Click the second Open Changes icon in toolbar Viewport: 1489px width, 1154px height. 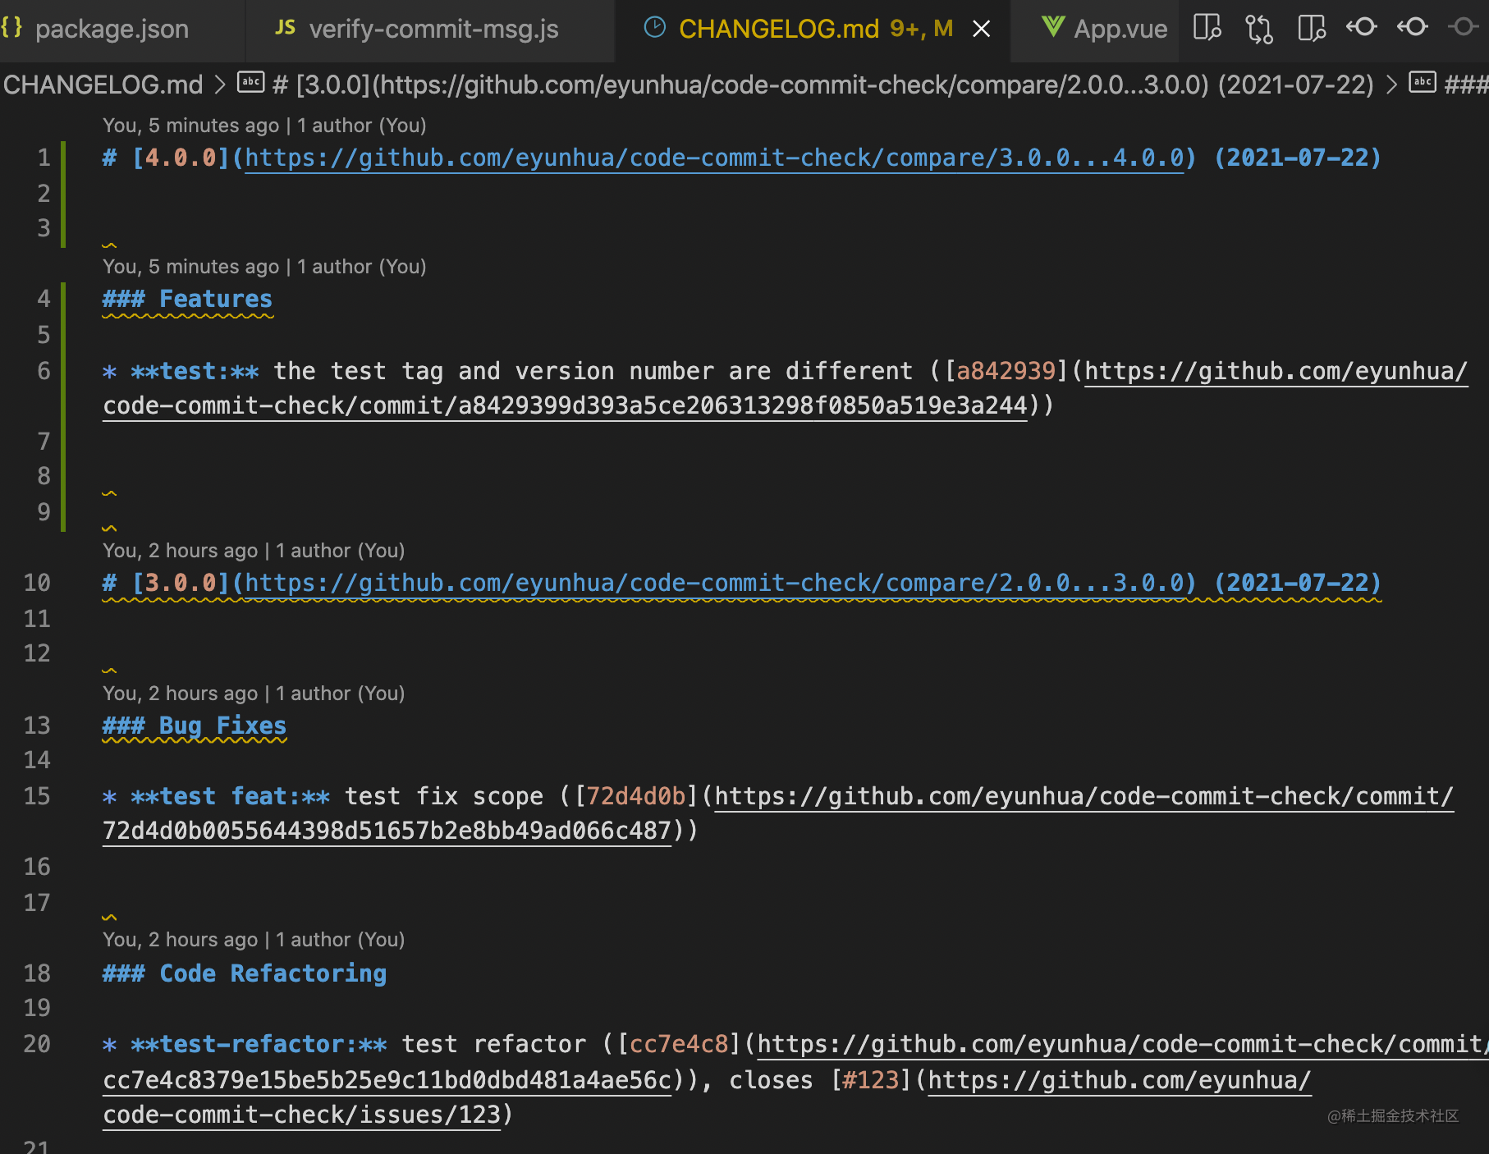(x=1310, y=28)
